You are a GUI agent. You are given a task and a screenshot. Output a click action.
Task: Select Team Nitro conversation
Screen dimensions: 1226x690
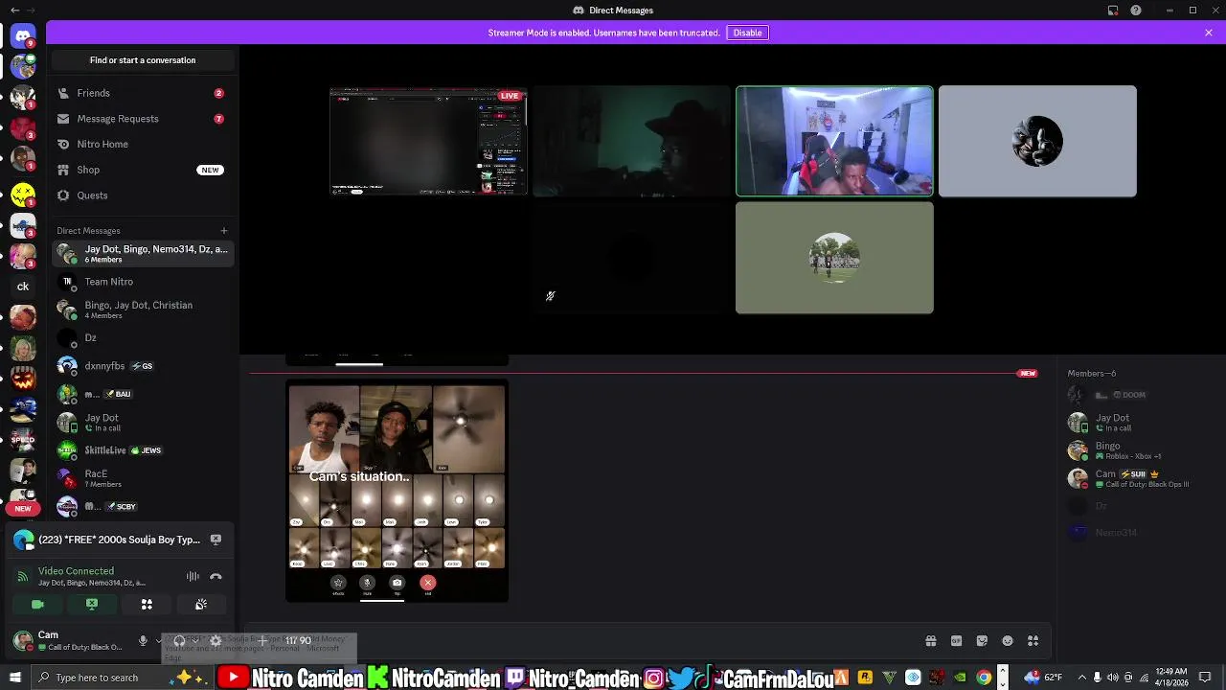click(142, 282)
